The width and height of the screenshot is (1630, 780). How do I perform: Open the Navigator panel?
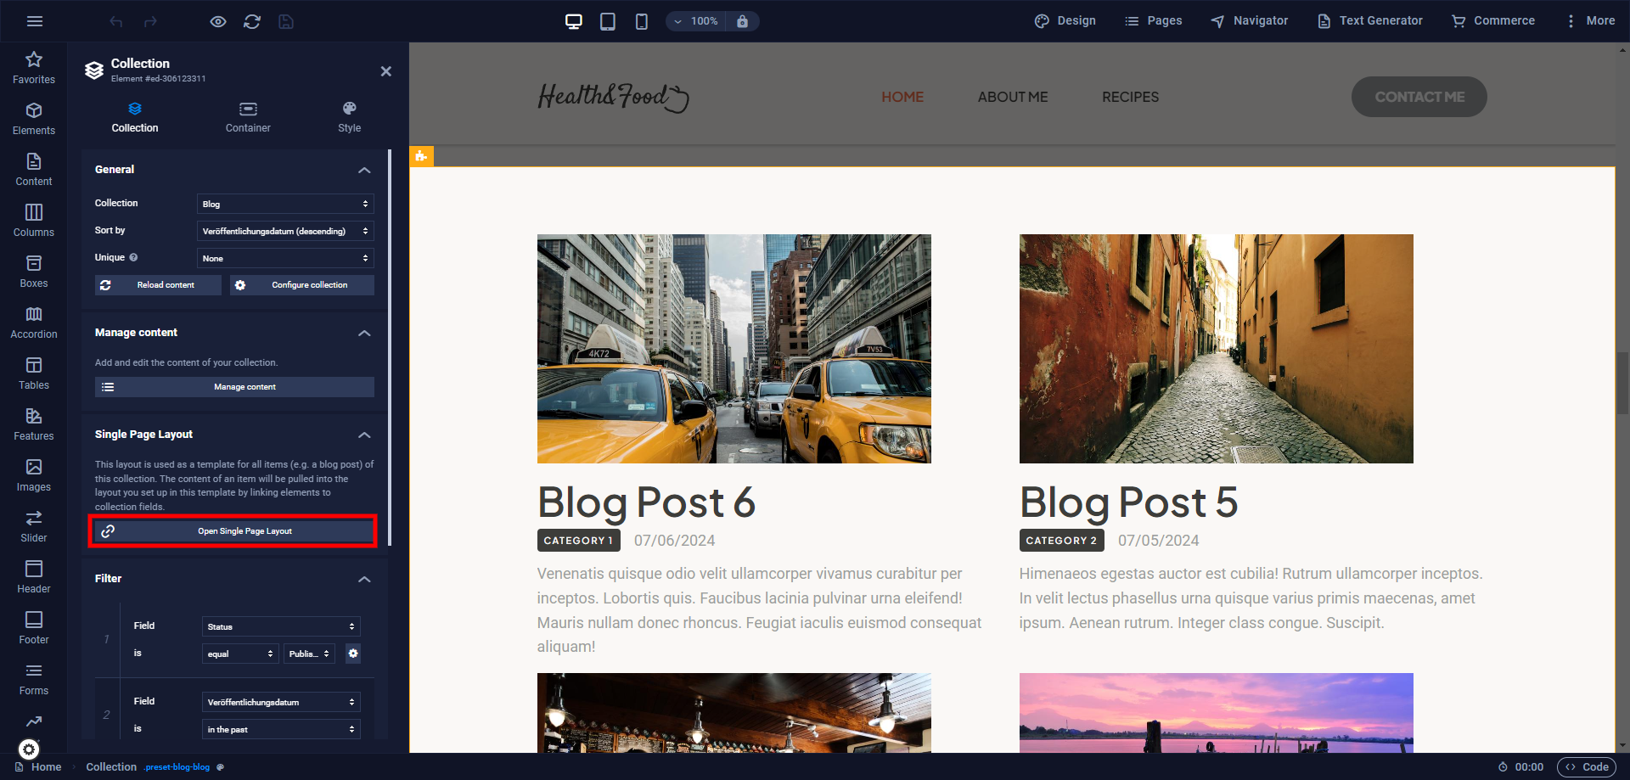[x=1249, y=21]
